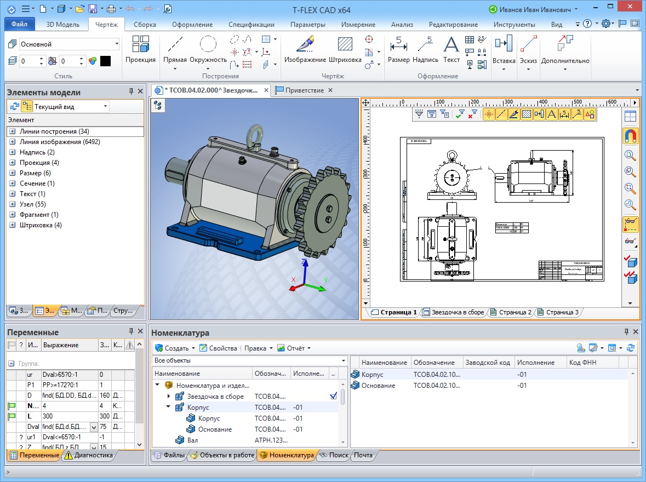Open the Основной style dropdown
The width and height of the screenshot is (646, 482).
pos(117,44)
